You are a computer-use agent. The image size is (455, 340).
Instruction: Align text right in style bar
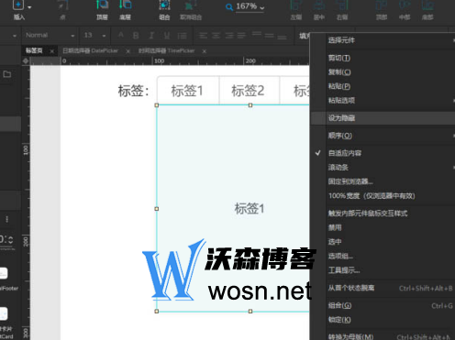click(x=229, y=36)
